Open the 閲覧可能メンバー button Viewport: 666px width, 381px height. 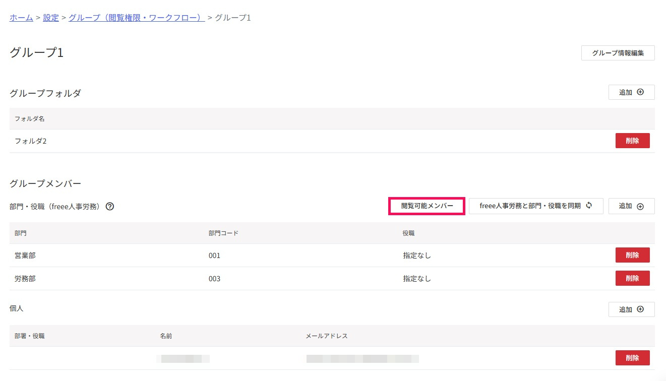click(x=427, y=206)
